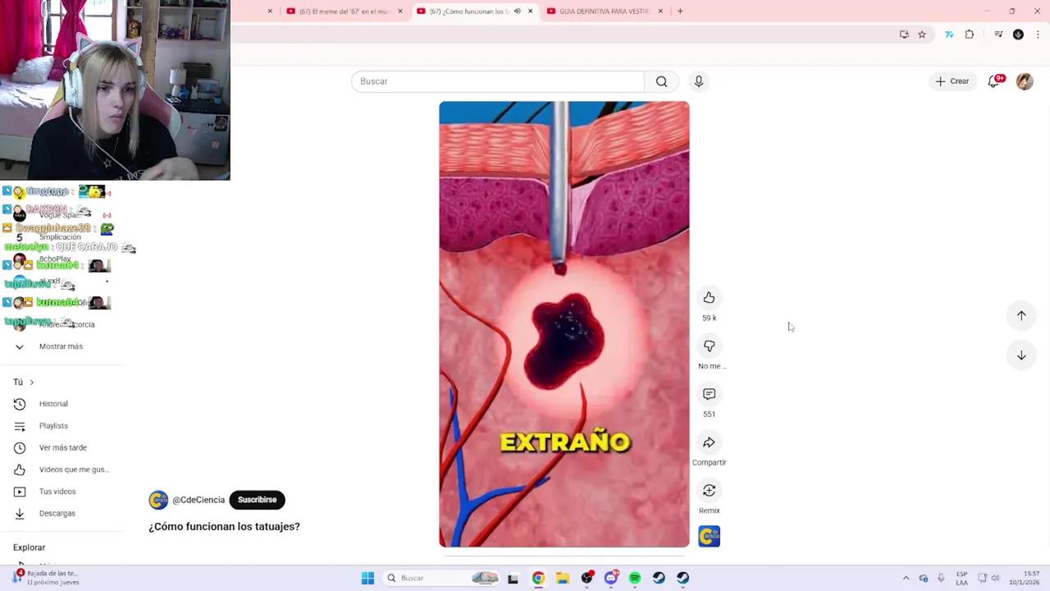Remix this short
Image resolution: width=1050 pixels, height=591 pixels.
coord(709,491)
